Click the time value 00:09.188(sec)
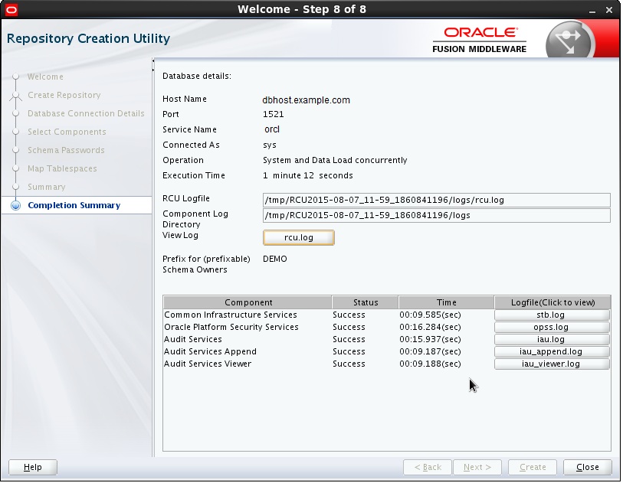This screenshot has width=623, height=483. click(431, 364)
